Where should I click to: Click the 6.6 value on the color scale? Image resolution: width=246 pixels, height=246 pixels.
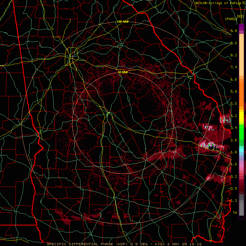tap(234, 79)
